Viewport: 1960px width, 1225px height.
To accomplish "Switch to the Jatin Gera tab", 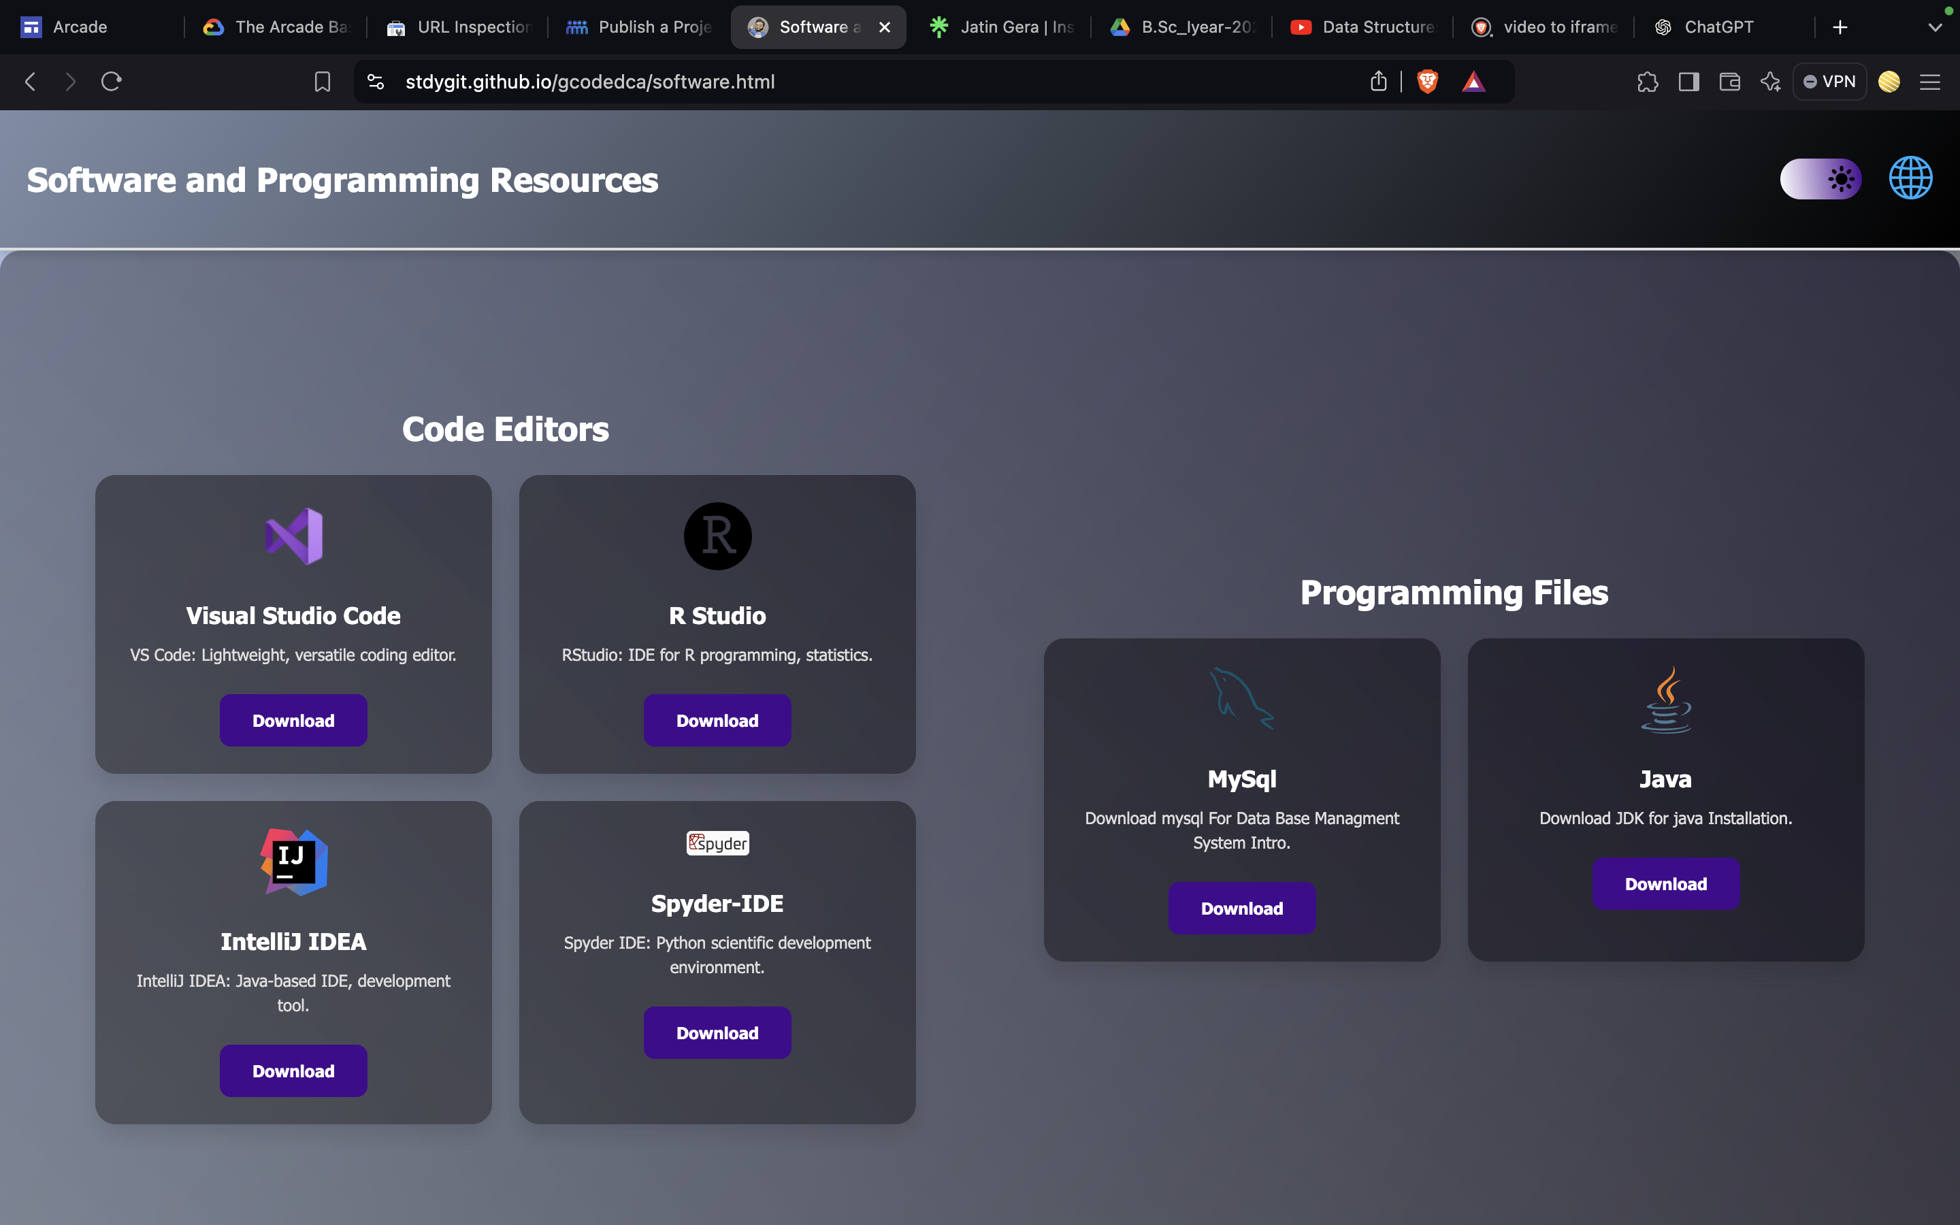I will [x=1000, y=27].
